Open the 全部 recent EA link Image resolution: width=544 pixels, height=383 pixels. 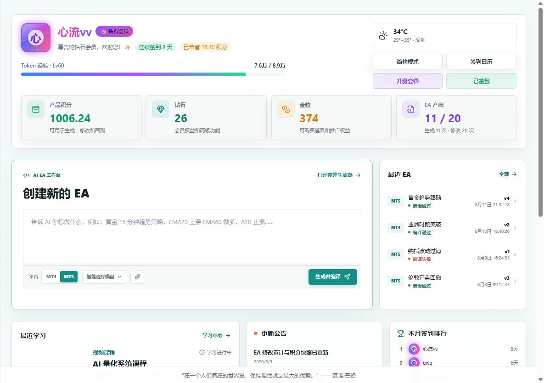(x=508, y=174)
